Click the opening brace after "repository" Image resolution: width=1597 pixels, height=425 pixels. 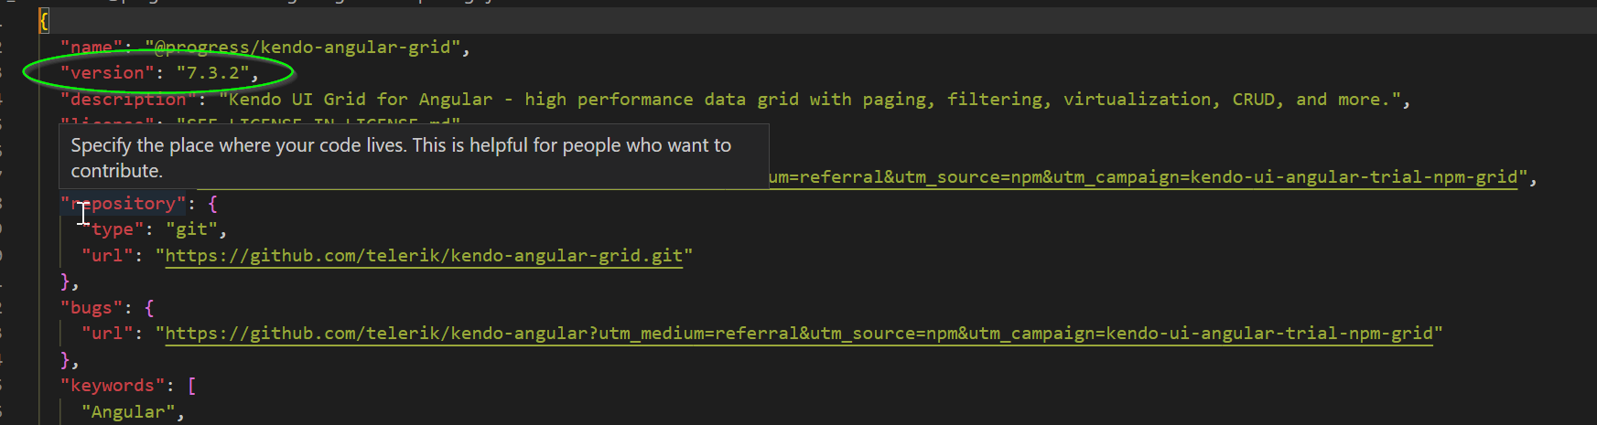pyautogui.click(x=213, y=204)
